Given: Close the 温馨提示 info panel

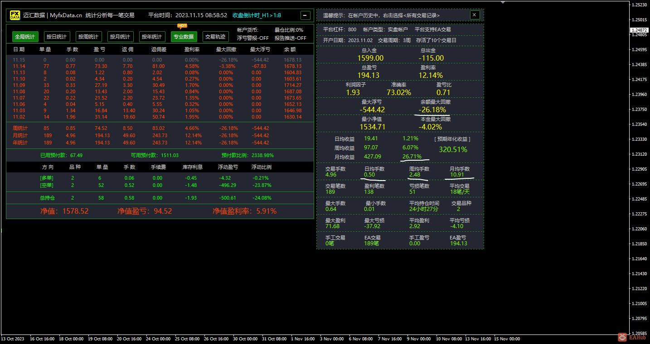Looking at the screenshot, I should pyautogui.click(x=475, y=15).
